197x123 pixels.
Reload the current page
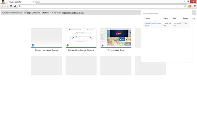[x=11, y=6]
